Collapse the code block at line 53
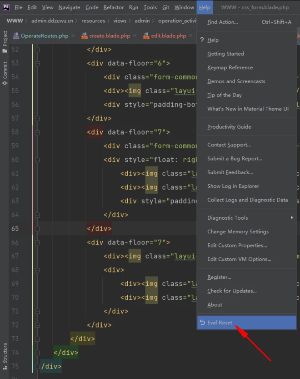 (37, 63)
